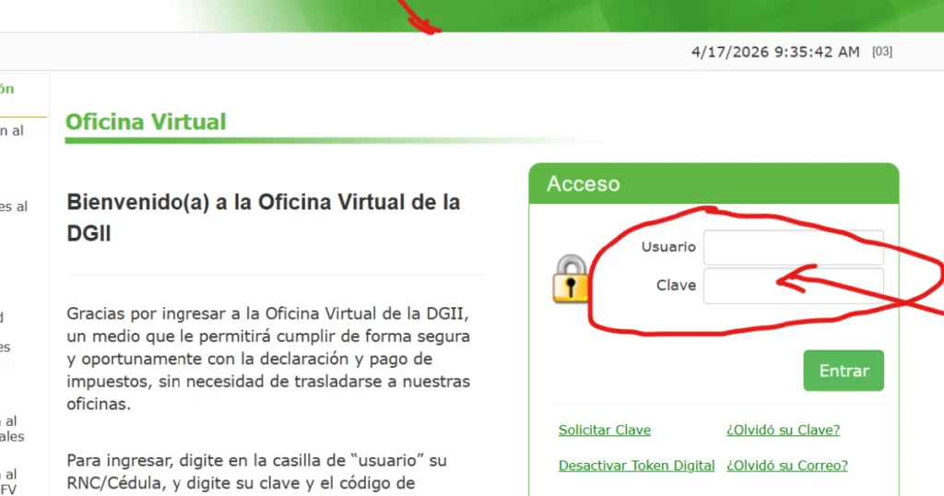
Task: Click the green Entrar button
Action: 844,371
